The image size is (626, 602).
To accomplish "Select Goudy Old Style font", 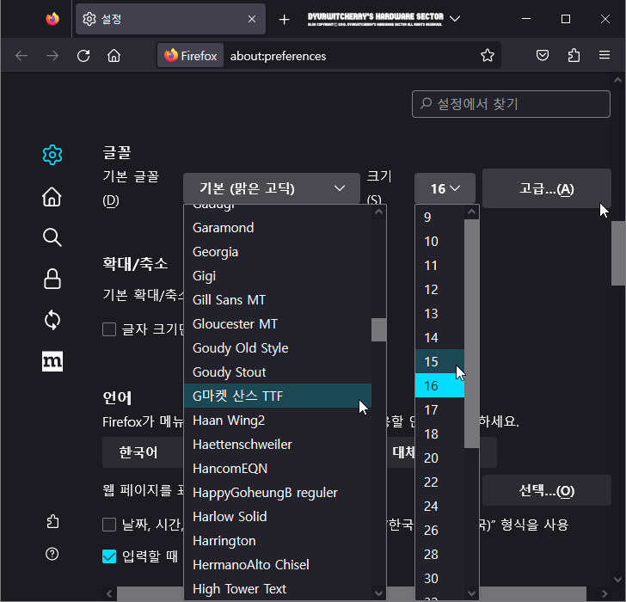I will [x=278, y=347].
